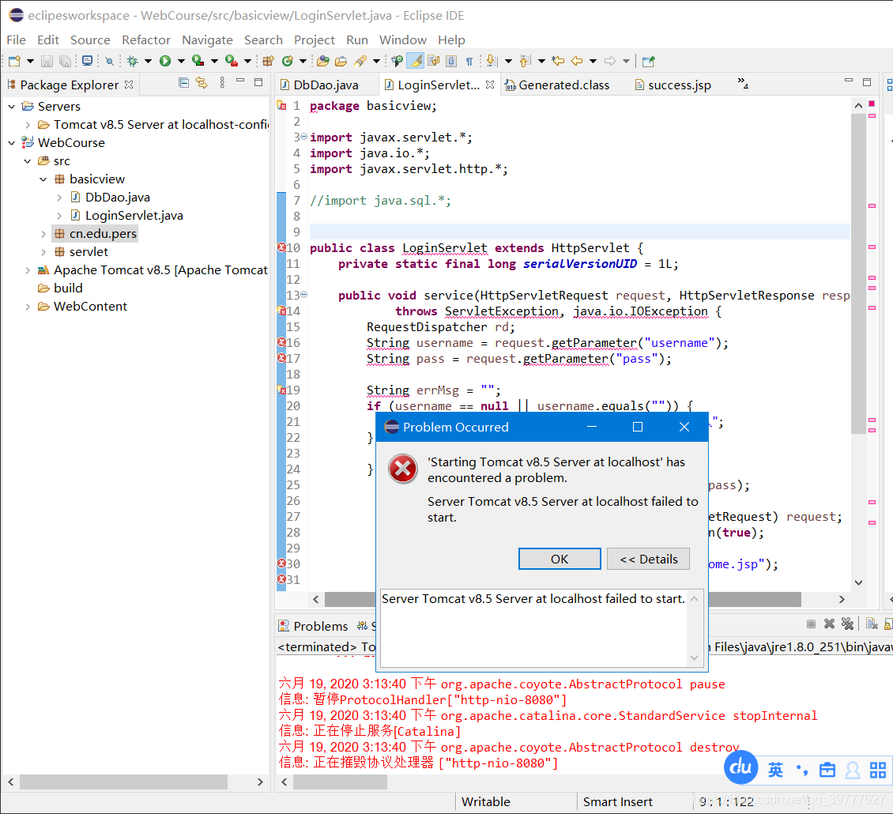Open the Window menu
Screen dimensions: 893x814
pyautogui.click(x=403, y=40)
